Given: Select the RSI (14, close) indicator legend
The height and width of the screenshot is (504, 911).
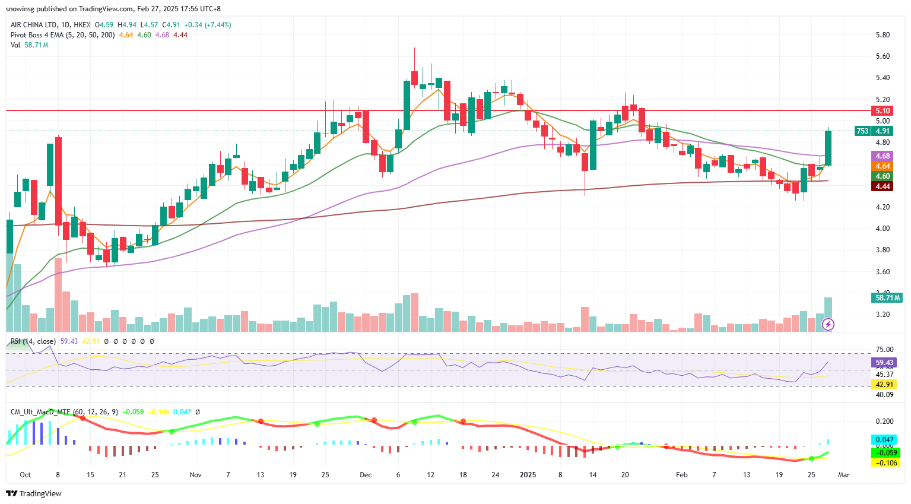Looking at the screenshot, I should [33, 341].
